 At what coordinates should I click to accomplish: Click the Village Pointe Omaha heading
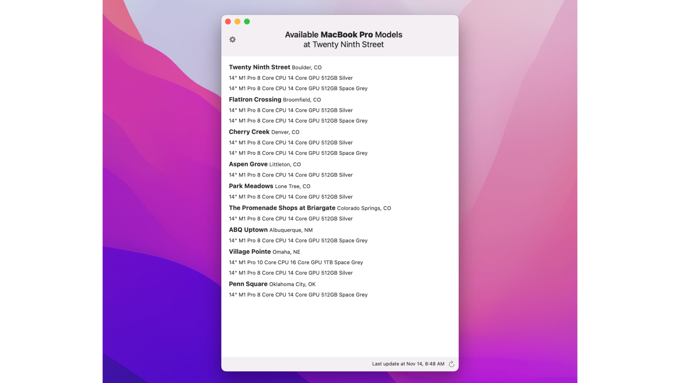click(250, 251)
